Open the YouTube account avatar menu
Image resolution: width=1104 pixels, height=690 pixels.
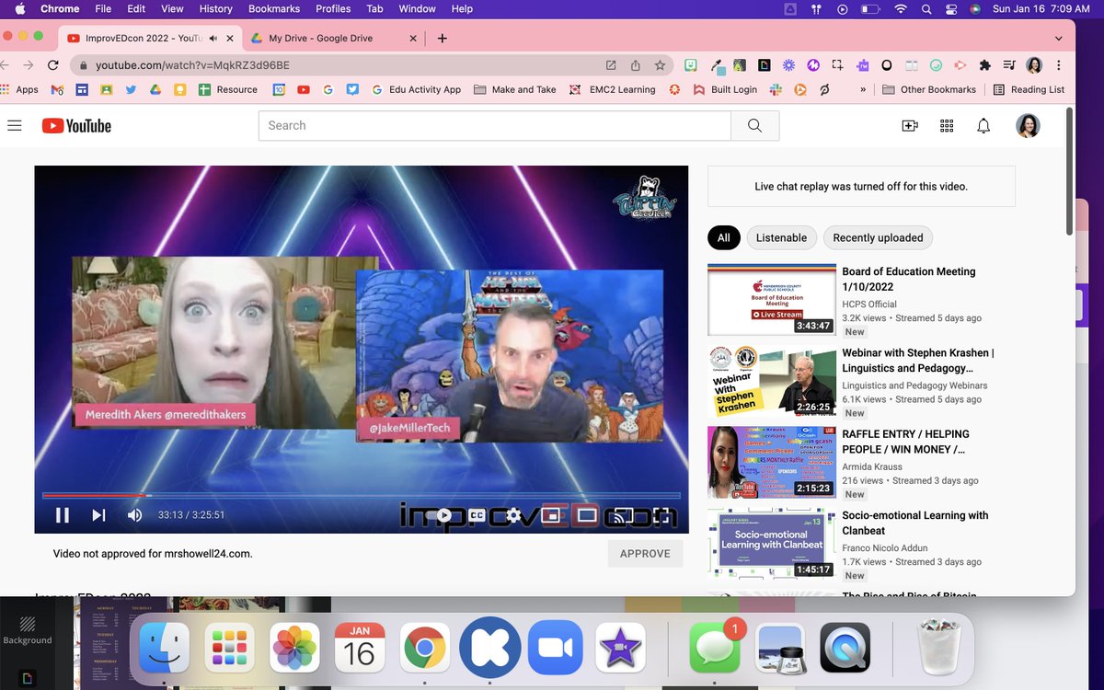(x=1028, y=126)
